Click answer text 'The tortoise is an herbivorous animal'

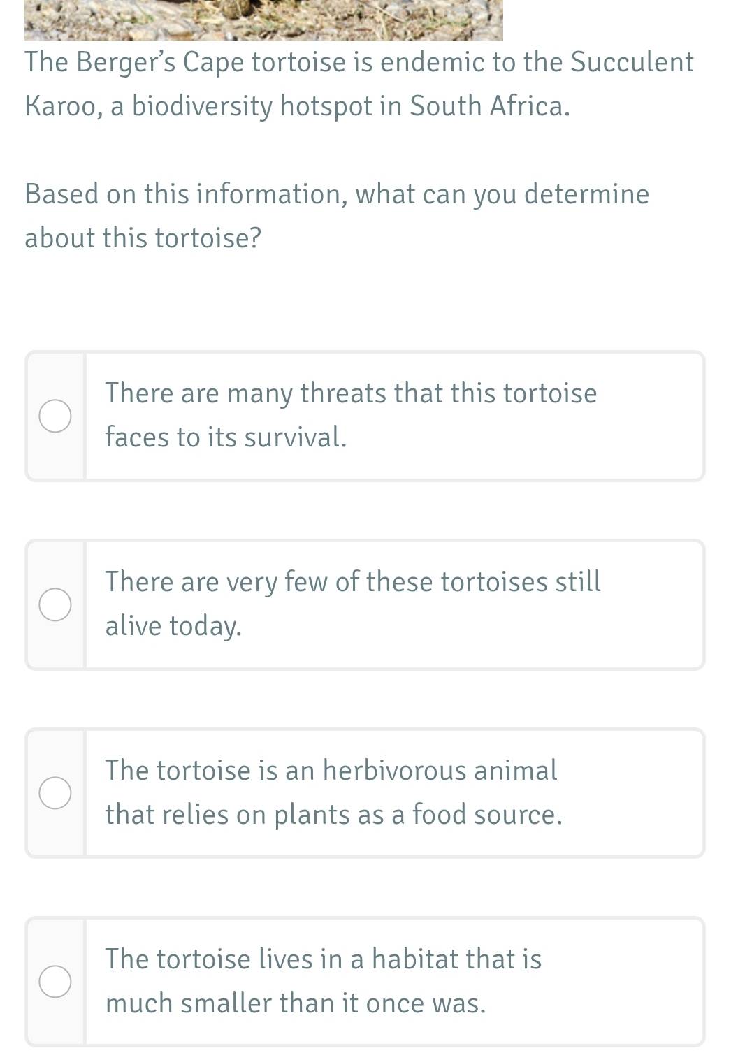[331, 770]
